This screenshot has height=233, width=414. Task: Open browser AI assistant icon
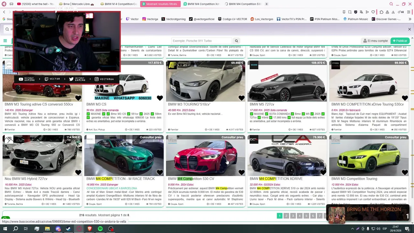(x=401, y=12)
